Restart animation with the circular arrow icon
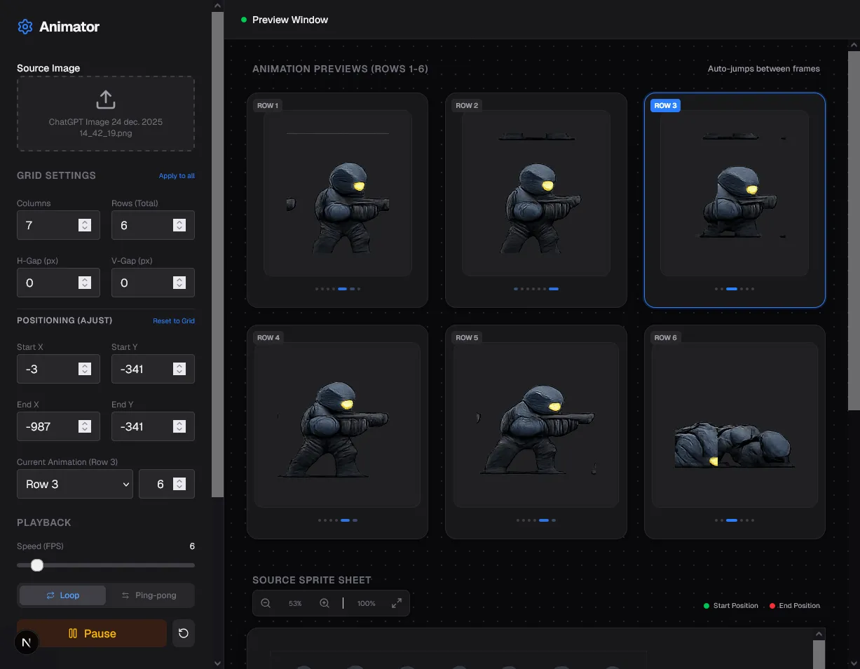 tap(183, 633)
